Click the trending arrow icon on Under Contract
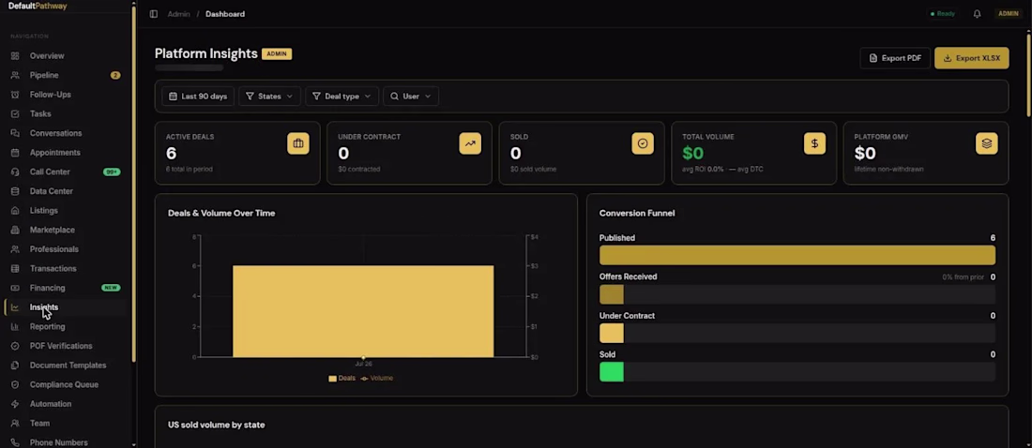The height and width of the screenshot is (448, 1032). (470, 143)
